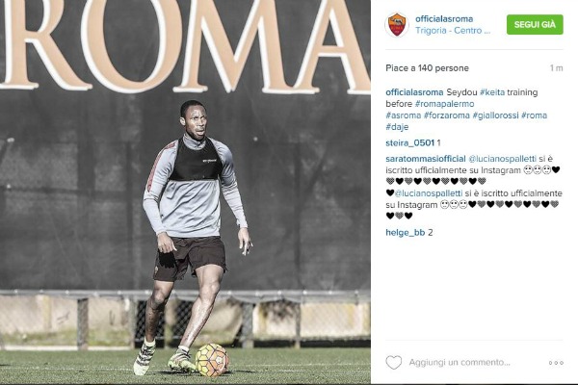Viewport: 578px width, 385px height.
Task: Visit saratommasiofficial profile from comment
Action: (426, 159)
